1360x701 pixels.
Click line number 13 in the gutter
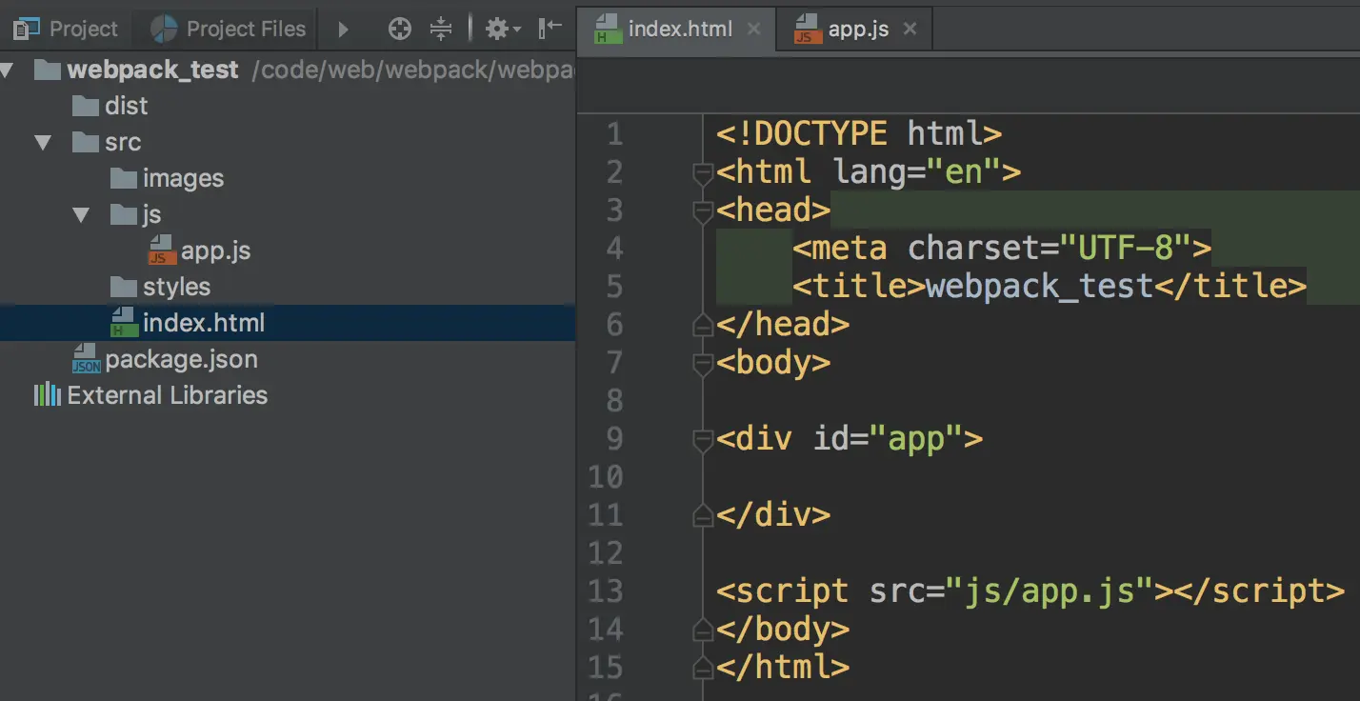(606, 591)
